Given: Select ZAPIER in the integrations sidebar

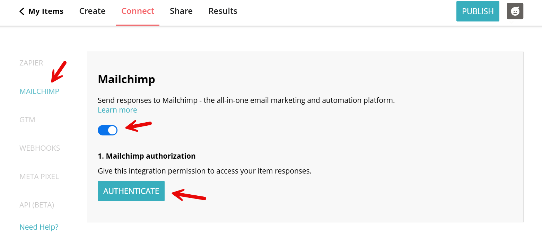Looking at the screenshot, I should tap(31, 63).
